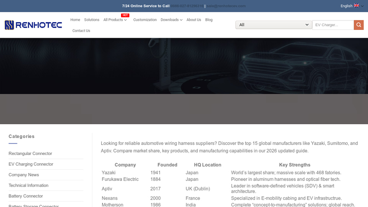Call the 0086-027 phone number link
This screenshot has height=207, width=368.
coord(187,6)
